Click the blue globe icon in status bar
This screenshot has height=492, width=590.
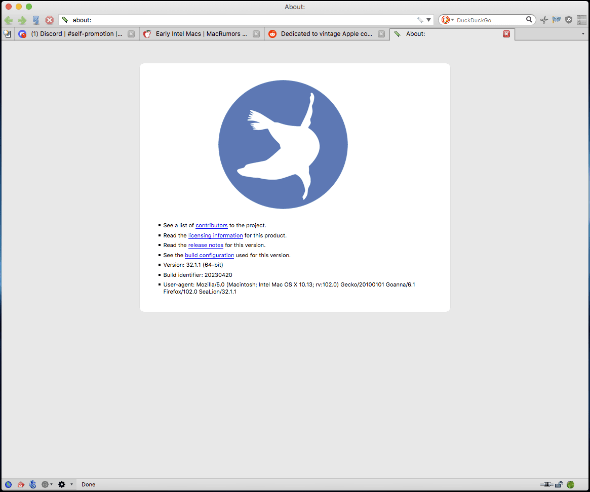8,484
